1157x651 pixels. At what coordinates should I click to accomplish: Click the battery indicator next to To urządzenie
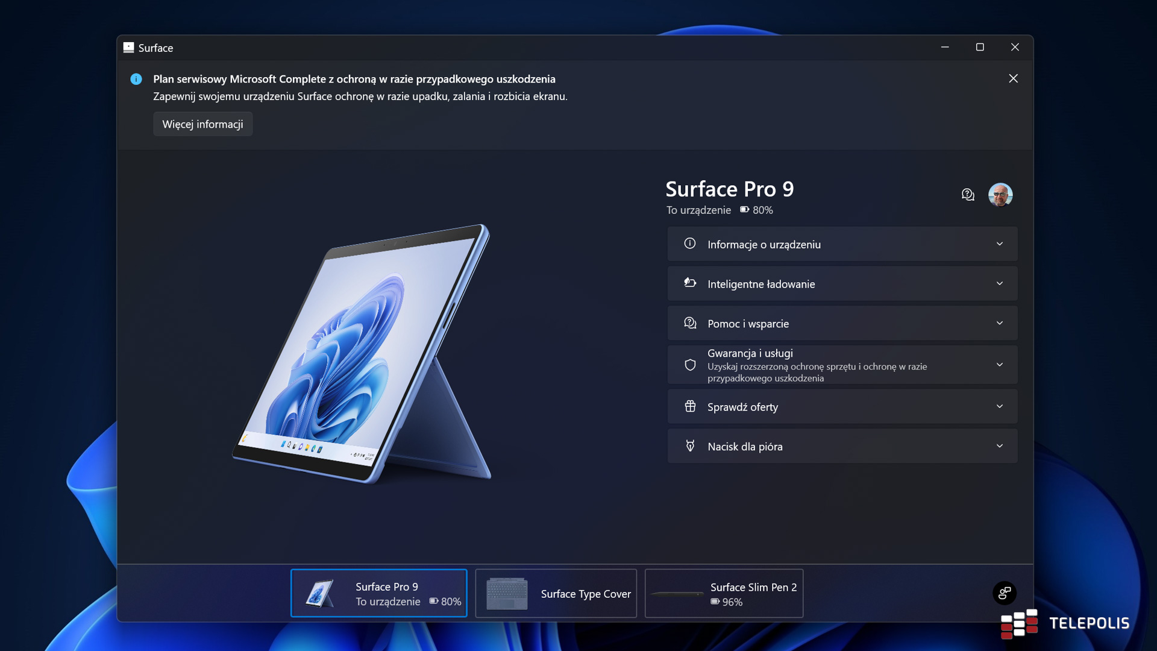pos(744,210)
